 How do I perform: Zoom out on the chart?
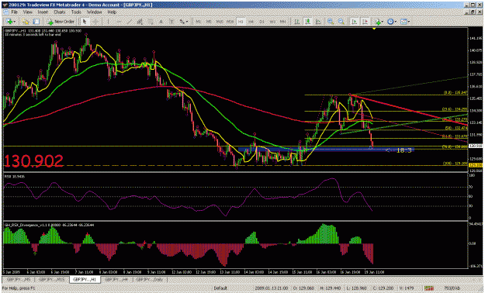(x=341, y=22)
